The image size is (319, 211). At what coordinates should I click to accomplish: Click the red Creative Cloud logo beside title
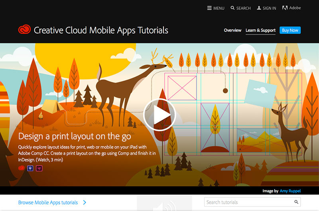coord(24,29)
